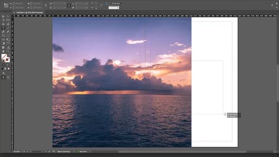Select the Direct Selection tool
This screenshot has height=157, width=279.
pyautogui.click(x=8, y=16)
